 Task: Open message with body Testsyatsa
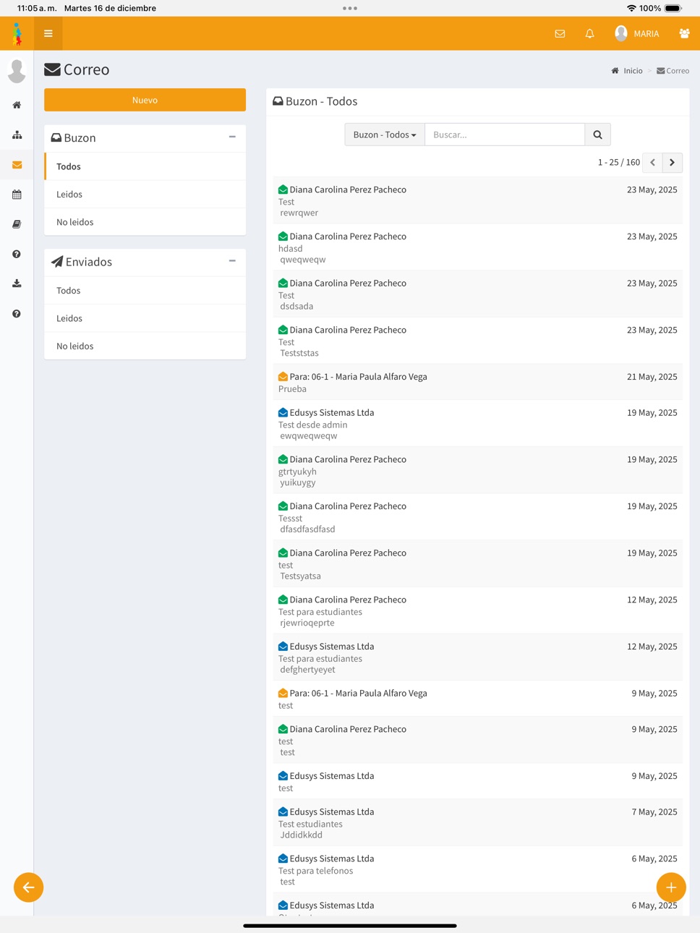477,564
